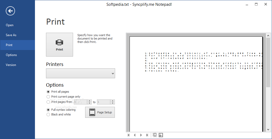This screenshot has width=272, height=139.
Task: Click preview scrollbar down arrow
Action: 268,129
